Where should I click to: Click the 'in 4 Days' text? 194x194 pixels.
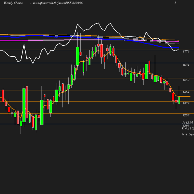pyautogui.click(x=188, y=135)
